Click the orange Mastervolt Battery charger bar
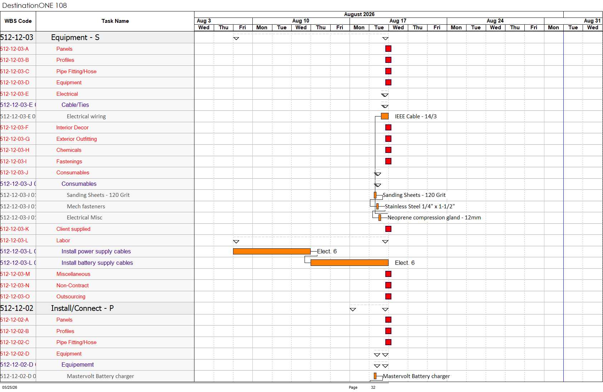 pyautogui.click(x=375, y=376)
